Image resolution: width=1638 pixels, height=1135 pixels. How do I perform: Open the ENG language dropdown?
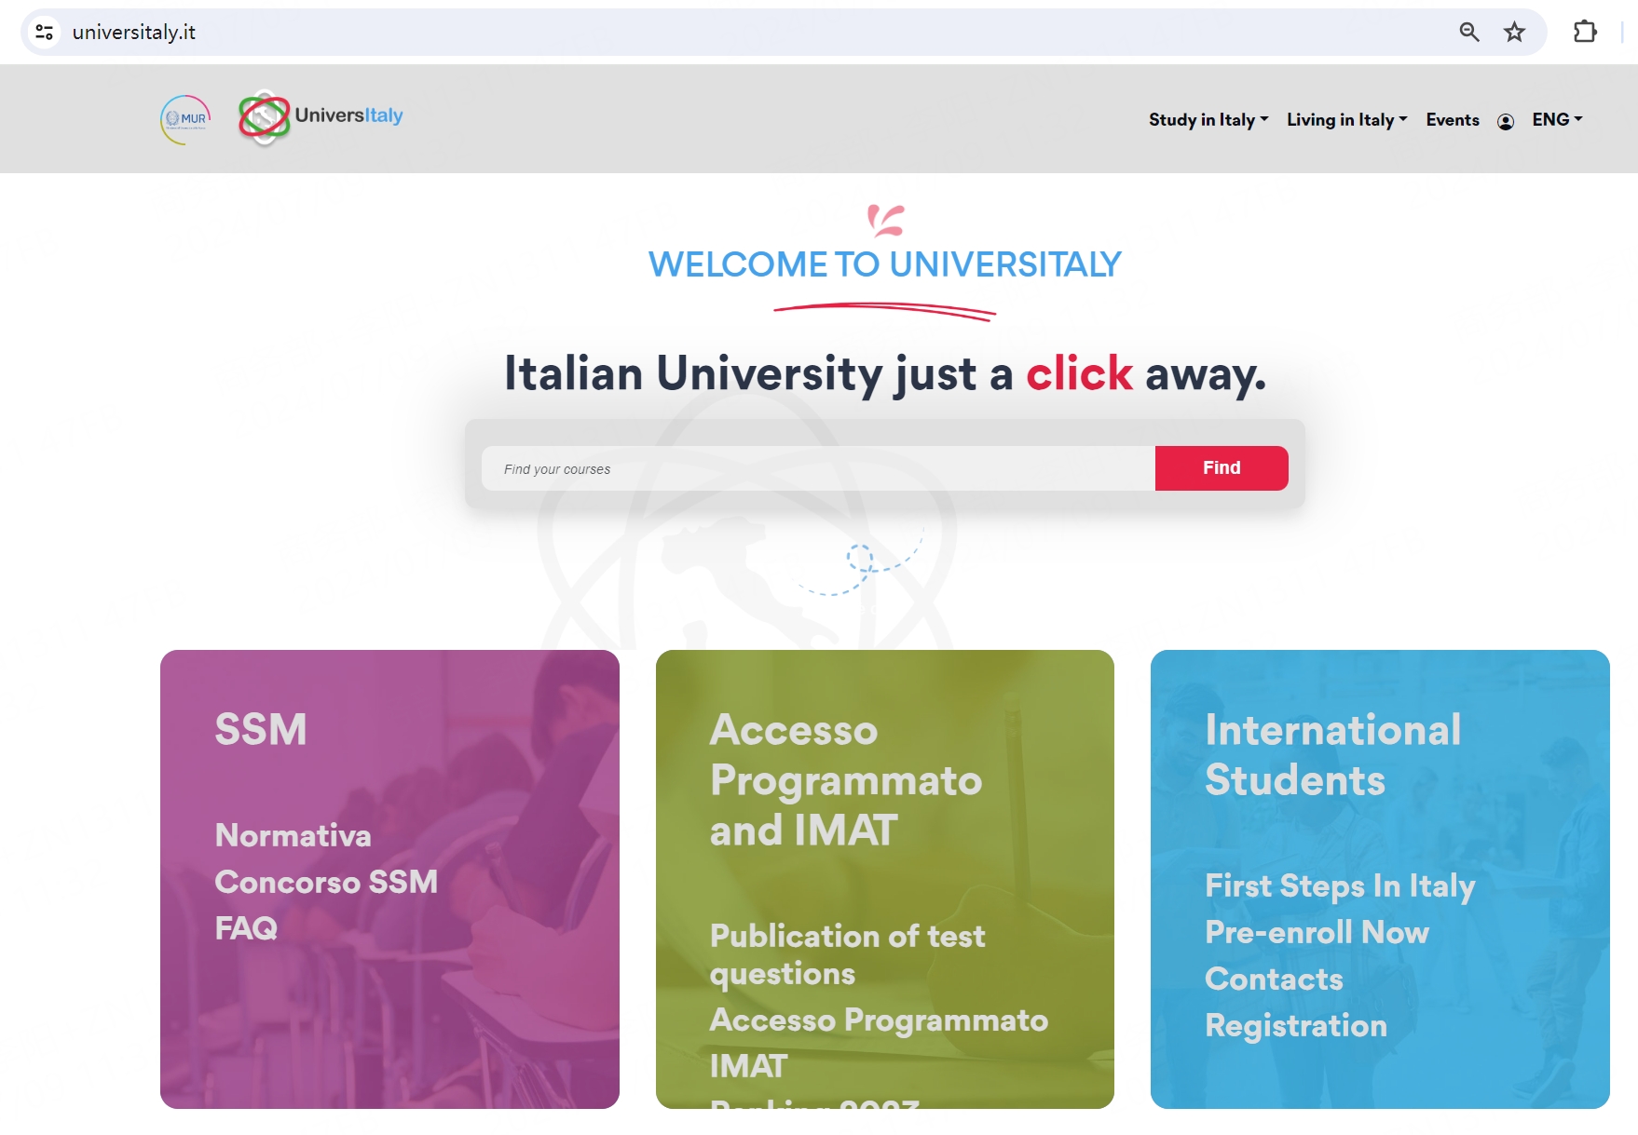coord(1556,120)
